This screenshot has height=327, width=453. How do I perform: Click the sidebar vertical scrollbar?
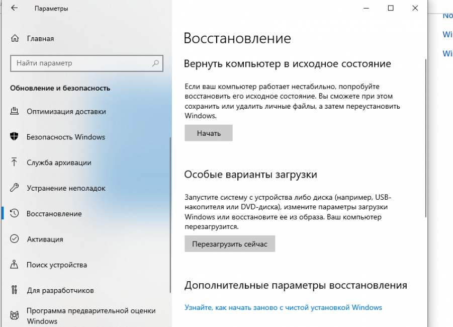pos(170,215)
